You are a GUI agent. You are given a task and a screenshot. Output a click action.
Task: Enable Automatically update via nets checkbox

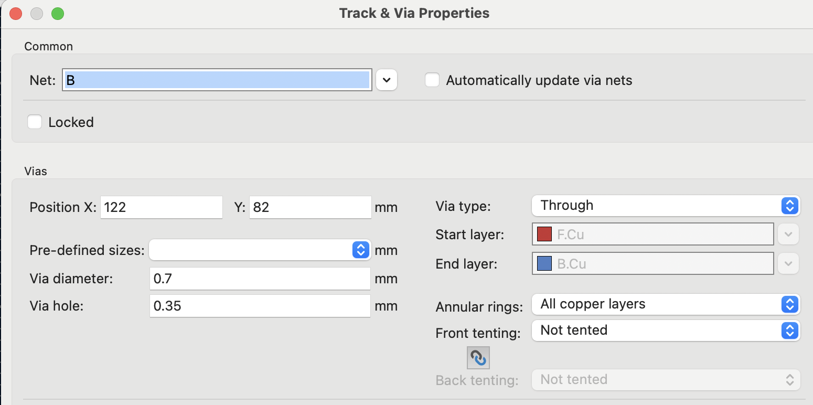point(432,80)
